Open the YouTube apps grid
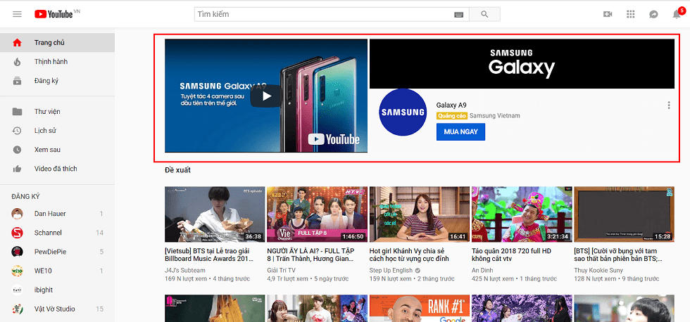The image size is (690, 322). point(631,14)
